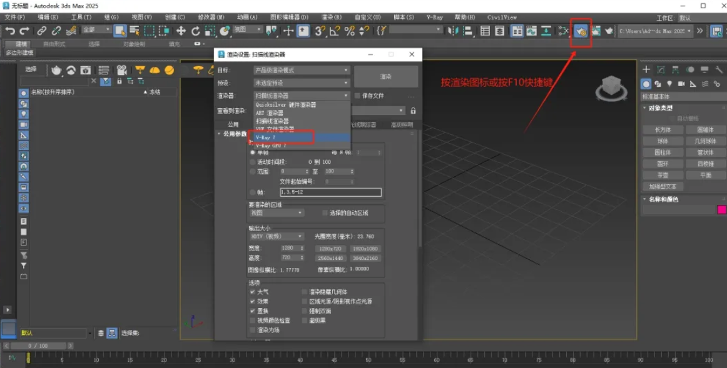Click the frames field 1,3,5-12
727x368 pixels.
330,192
